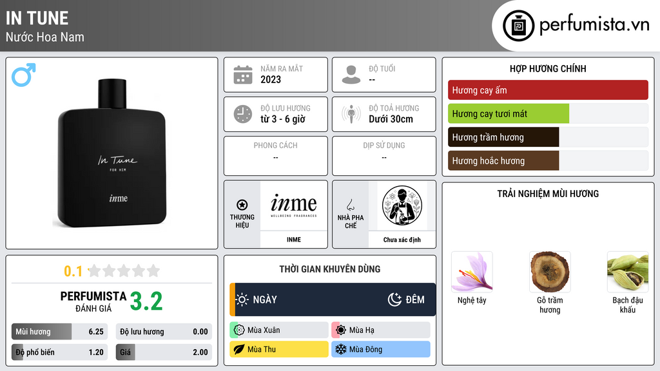This screenshot has width=660, height=371.
Task: Select the Bạch đậu khấu note image
Action: point(628,272)
